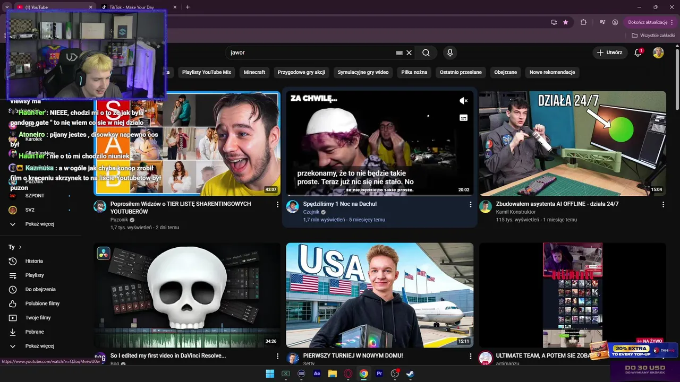Screen dimensions: 680x382
Task: Open options menu for 'Spędziliśmy 1 Noc na Dachu!'
Action: 470,204
